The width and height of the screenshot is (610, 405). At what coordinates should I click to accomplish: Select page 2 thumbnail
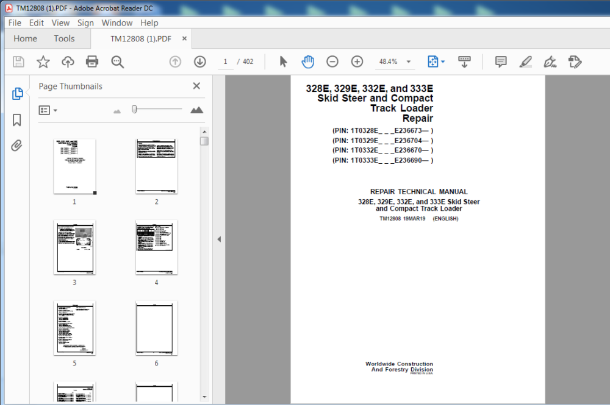point(156,166)
